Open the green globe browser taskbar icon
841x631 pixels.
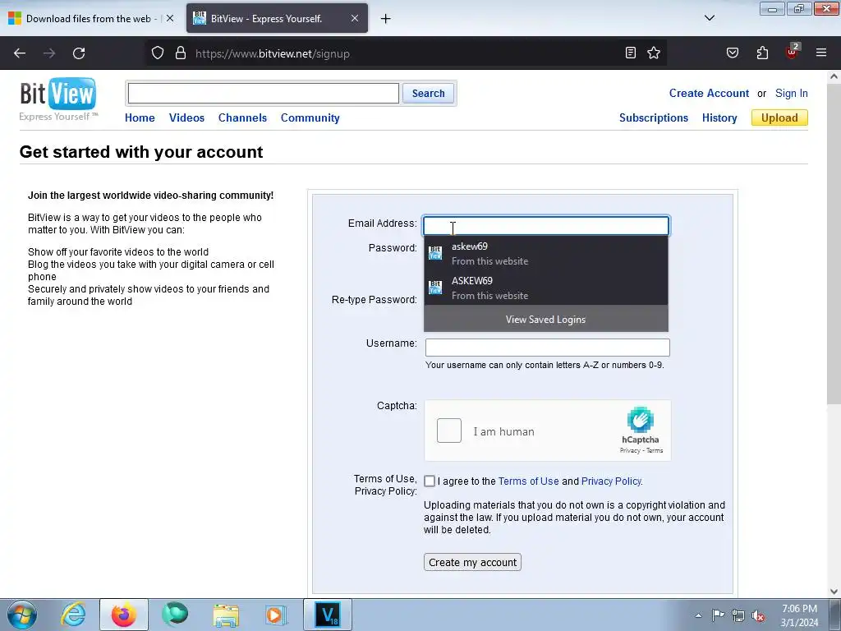click(175, 615)
